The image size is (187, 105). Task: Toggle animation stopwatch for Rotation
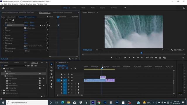(6, 41)
